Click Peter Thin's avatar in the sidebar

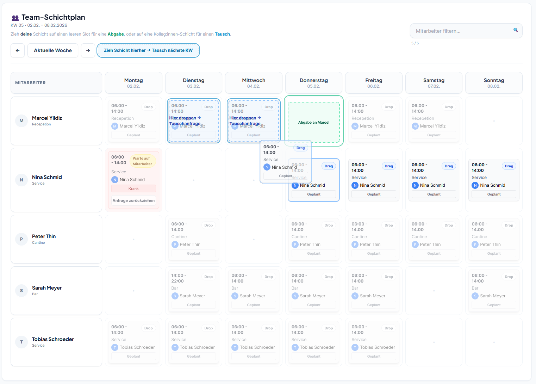[21, 239]
